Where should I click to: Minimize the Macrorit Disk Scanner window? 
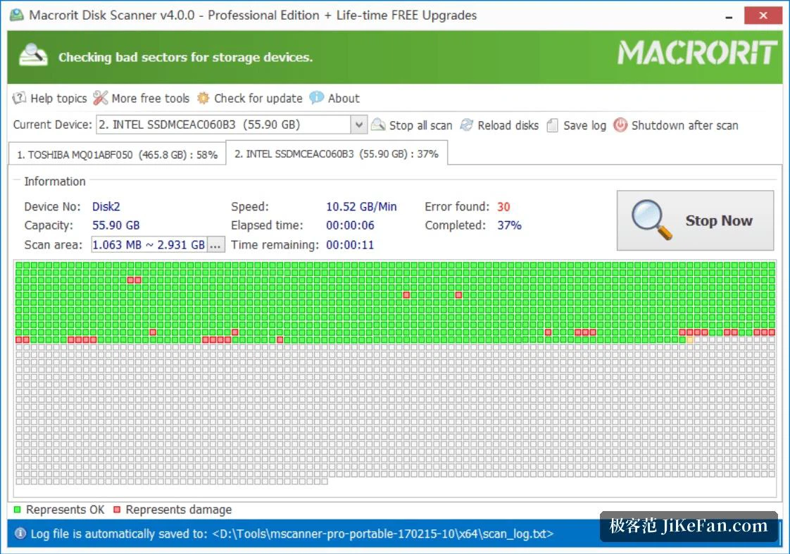tap(729, 17)
